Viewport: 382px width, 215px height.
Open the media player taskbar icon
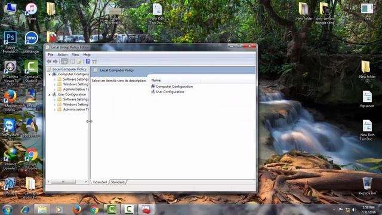click(x=58, y=210)
